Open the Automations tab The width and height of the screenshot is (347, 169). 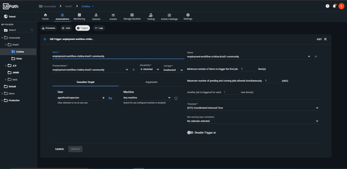click(x=62, y=17)
